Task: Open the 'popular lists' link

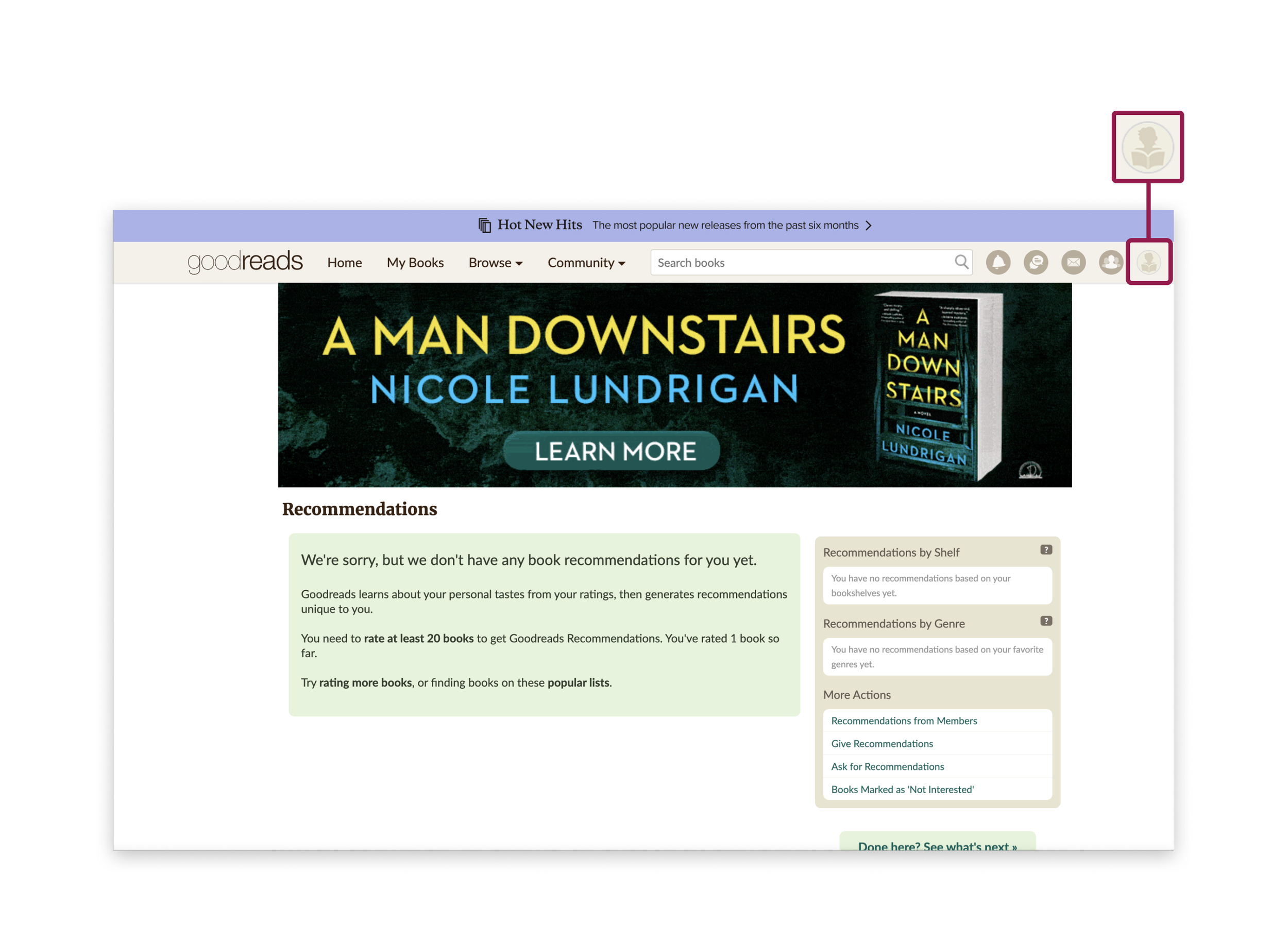Action: click(578, 682)
